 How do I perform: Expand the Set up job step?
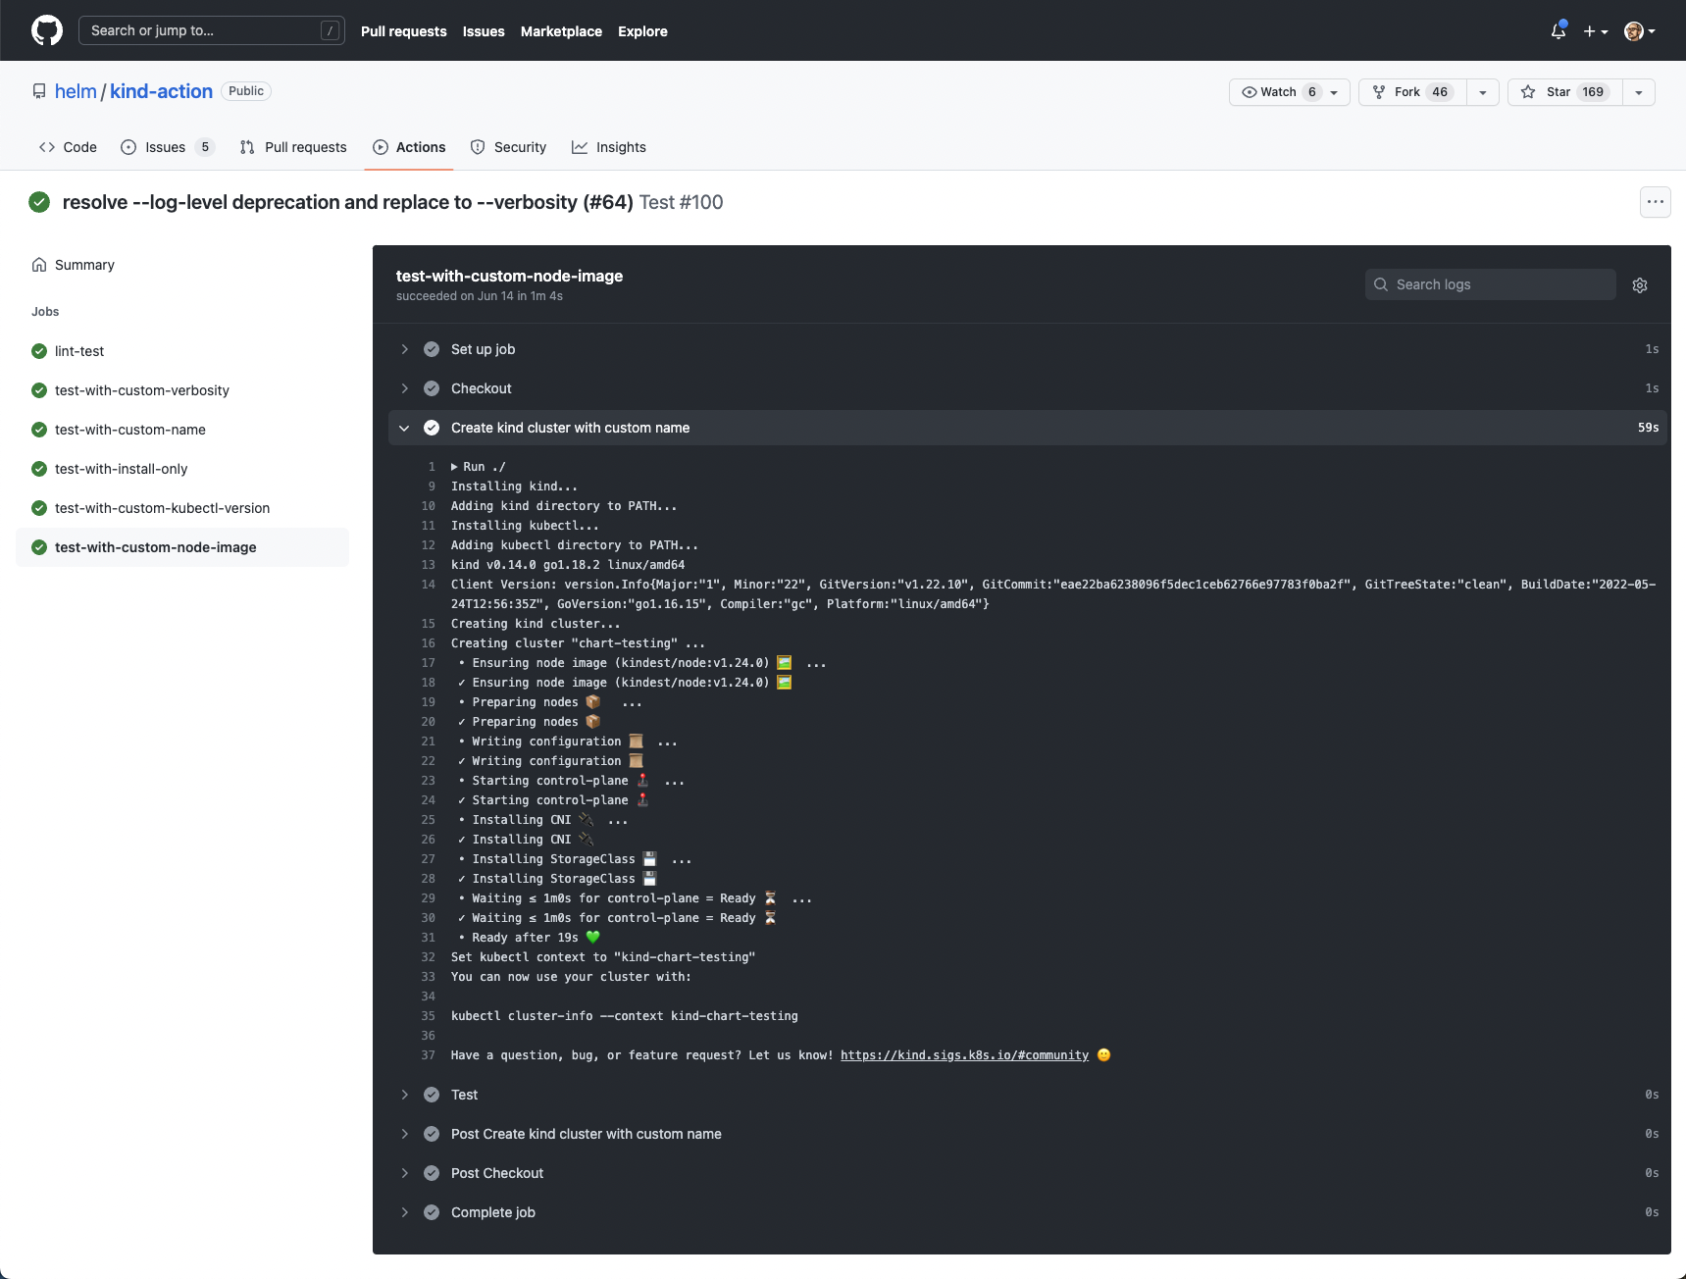[x=405, y=349]
